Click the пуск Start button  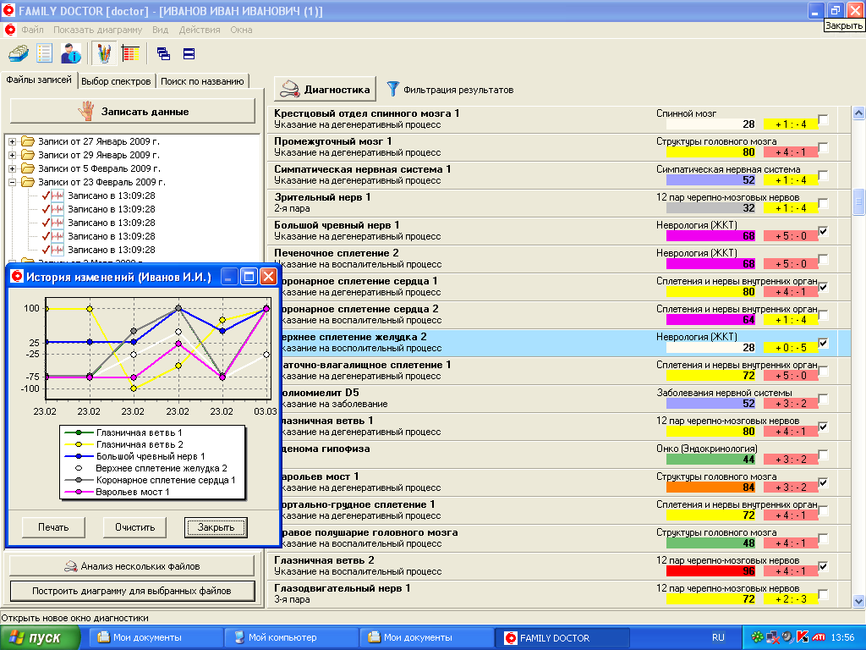[39, 637]
